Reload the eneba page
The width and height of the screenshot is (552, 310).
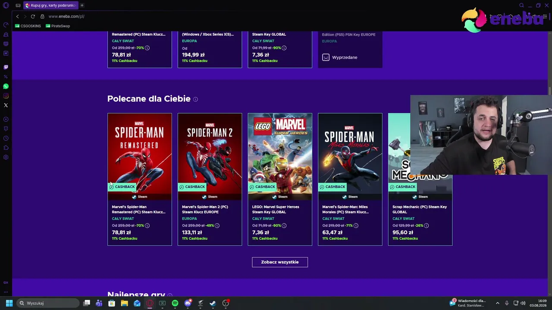click(x=33, y=16)
